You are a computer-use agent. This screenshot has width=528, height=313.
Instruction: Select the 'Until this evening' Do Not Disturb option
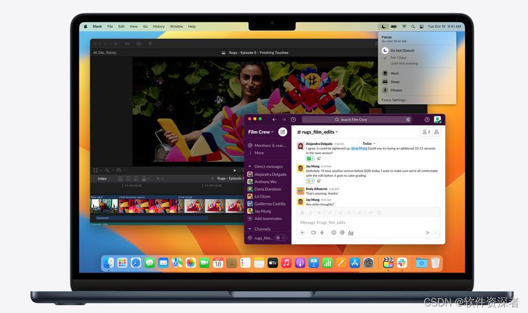[404, 64]
